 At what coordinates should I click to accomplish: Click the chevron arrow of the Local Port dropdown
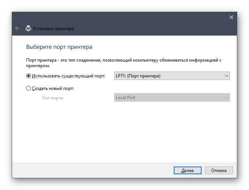226,98
